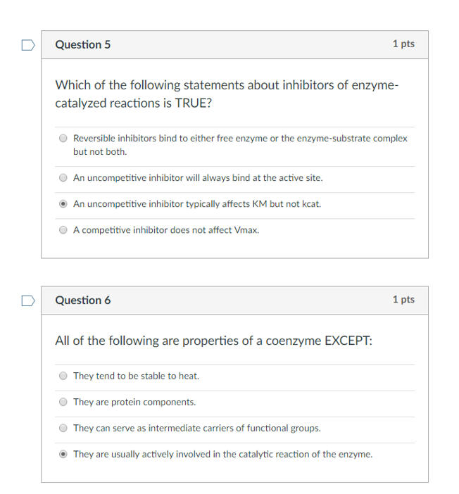Select radio button for 'Reversible inhibitors bind' answer
This screenshot has height=494, width=459.
pos(63,139)
